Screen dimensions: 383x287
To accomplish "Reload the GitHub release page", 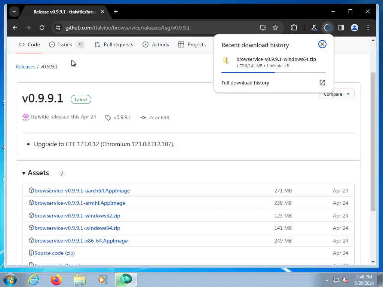I will [x=42, y=28].
